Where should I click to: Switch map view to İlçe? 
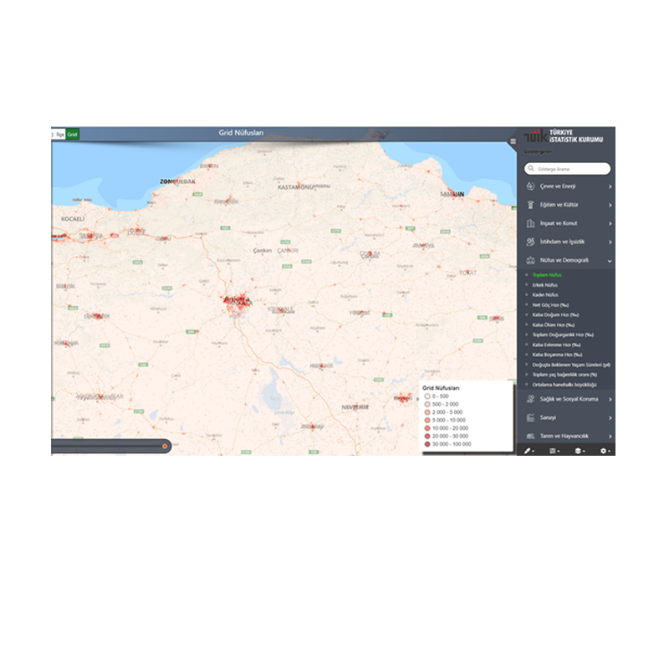tap(59, 134)
